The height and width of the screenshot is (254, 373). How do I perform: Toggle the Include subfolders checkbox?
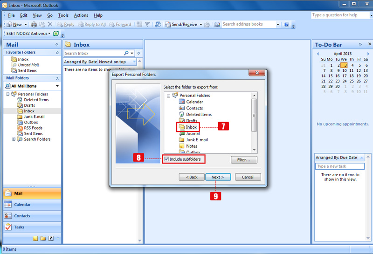point(166,159)
